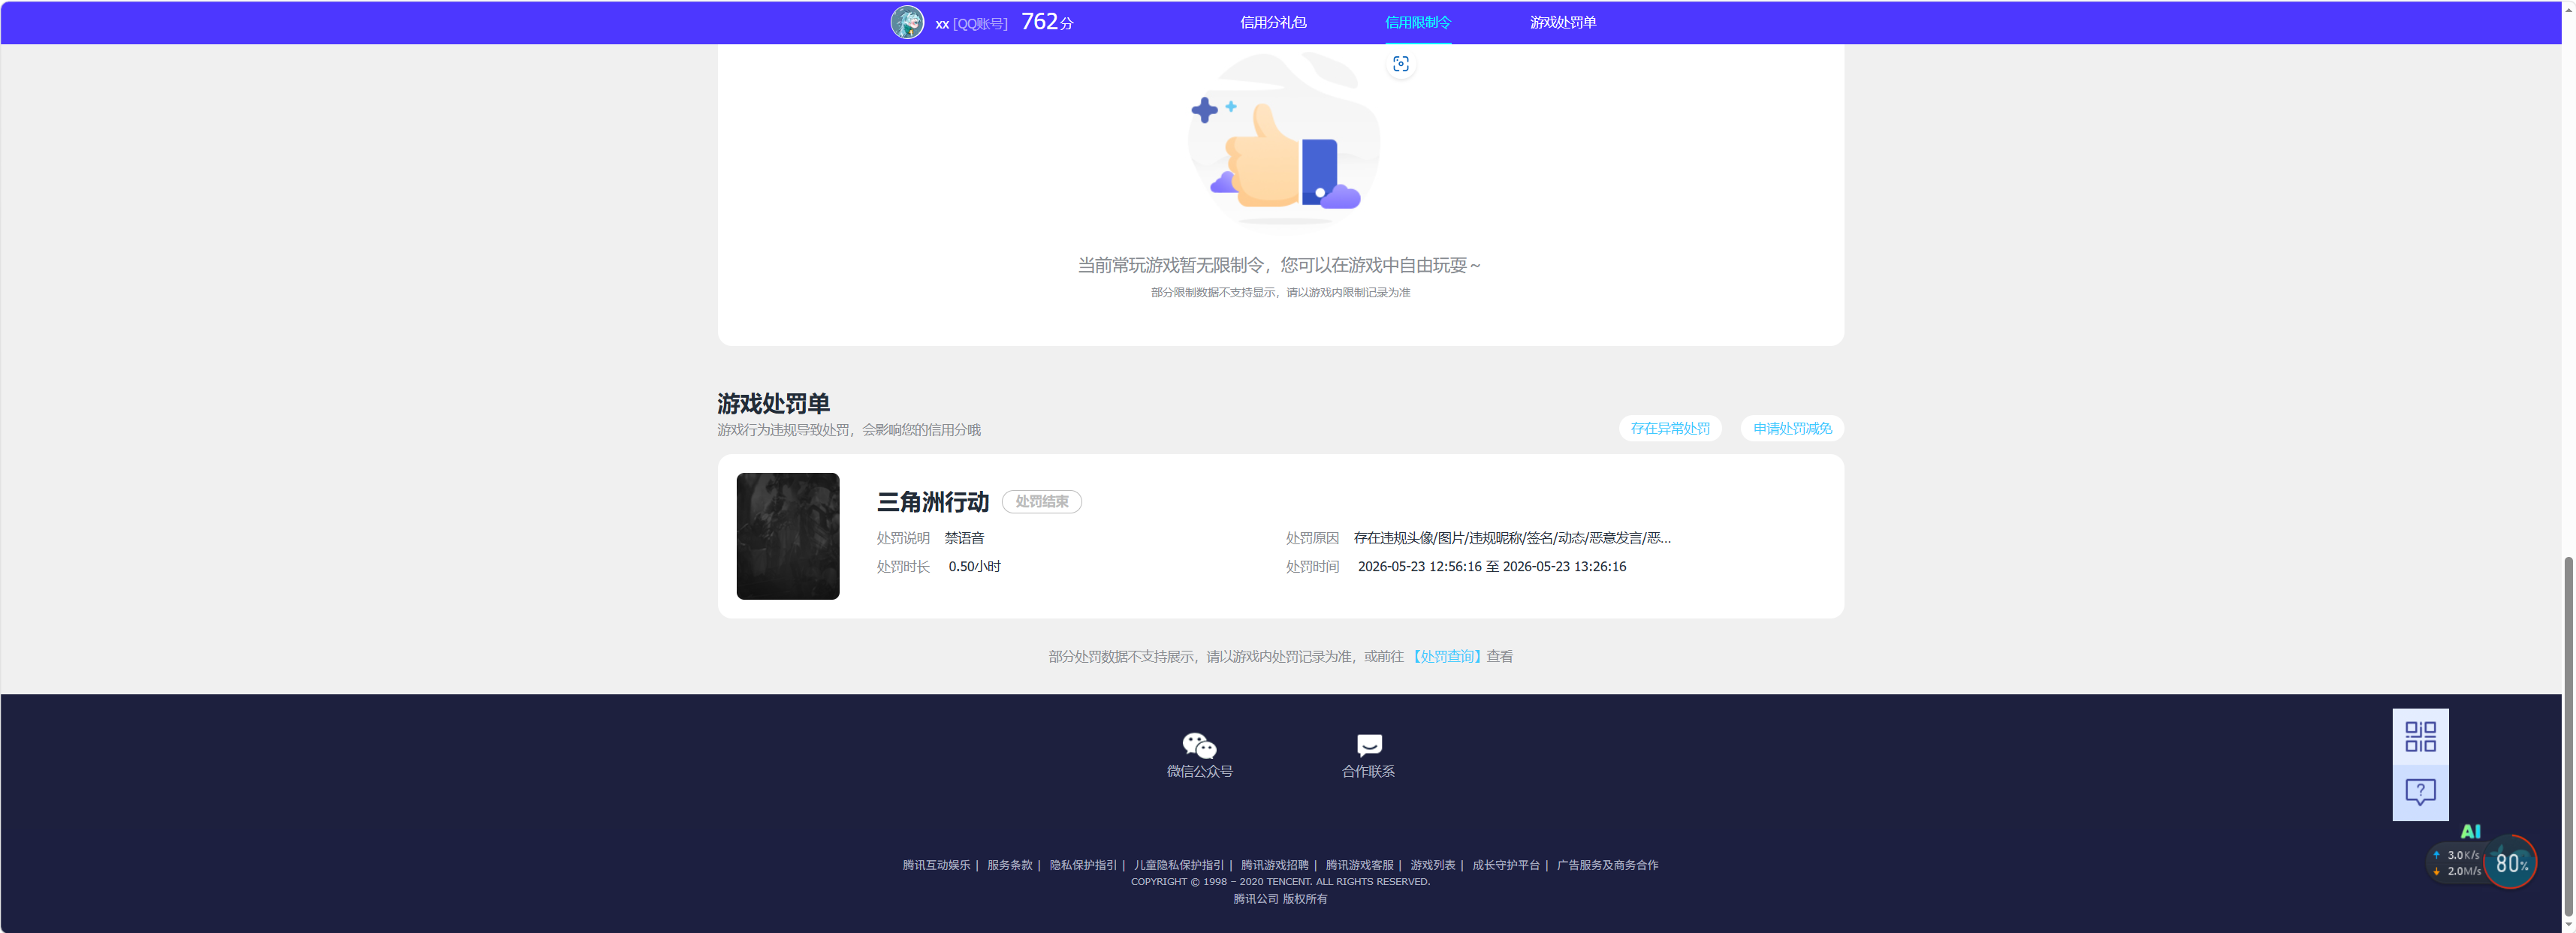Click the user avatar in header
Screen dimensions: 2576x933
point(907,22)
